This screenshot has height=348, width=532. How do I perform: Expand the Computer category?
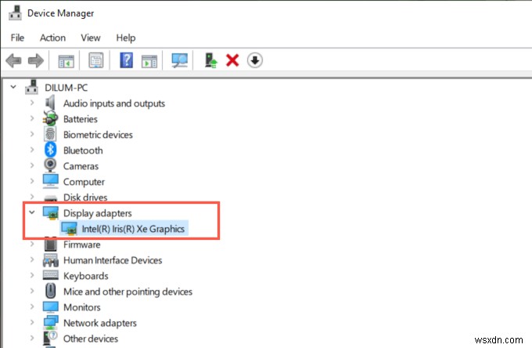coord(32,181)
